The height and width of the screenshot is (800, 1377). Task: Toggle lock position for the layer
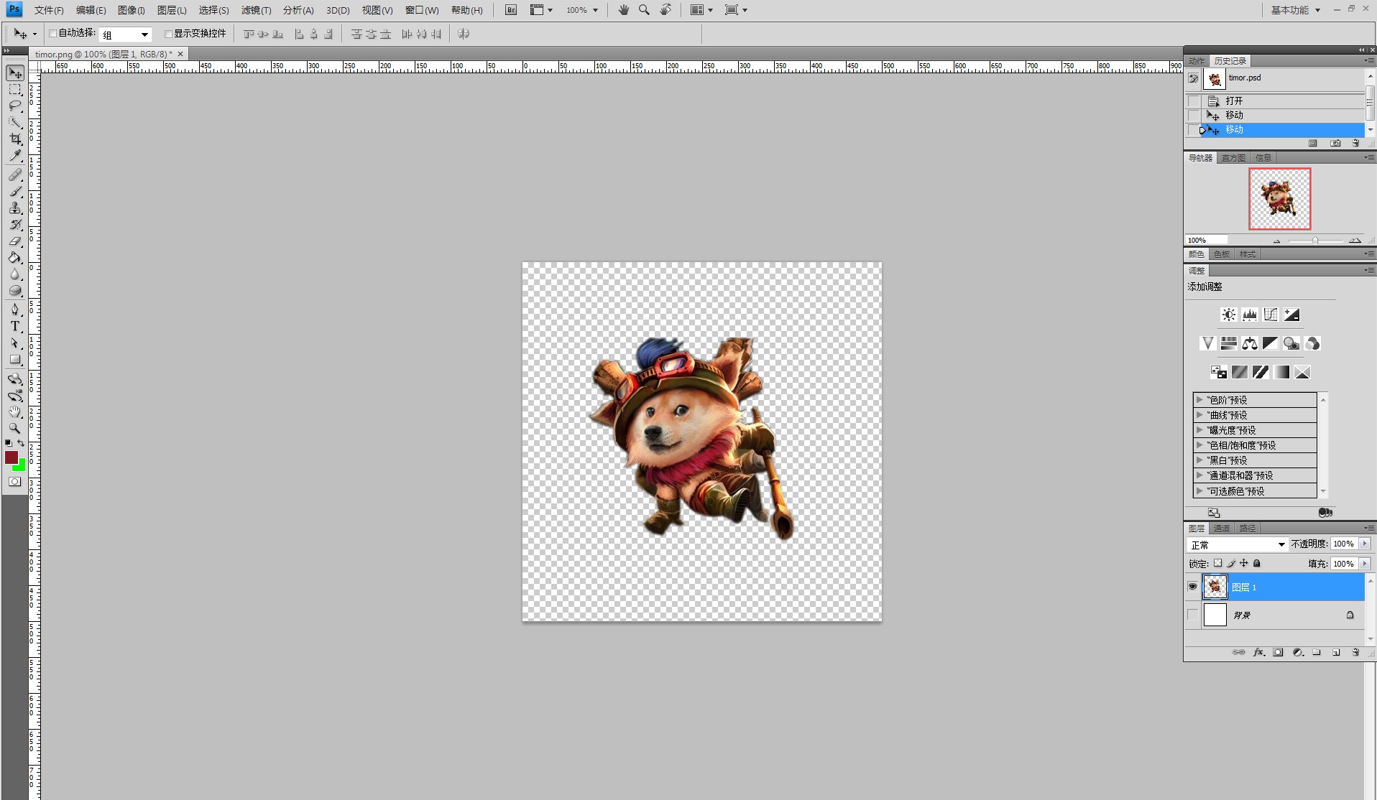[1244, 564]
